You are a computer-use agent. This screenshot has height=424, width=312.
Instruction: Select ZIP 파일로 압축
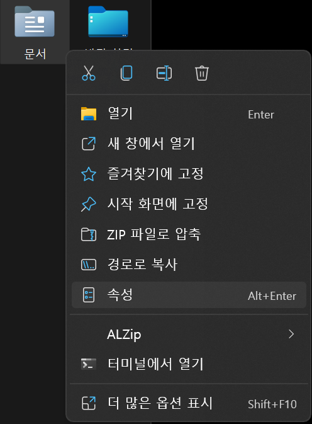click(x=189, y=234)
